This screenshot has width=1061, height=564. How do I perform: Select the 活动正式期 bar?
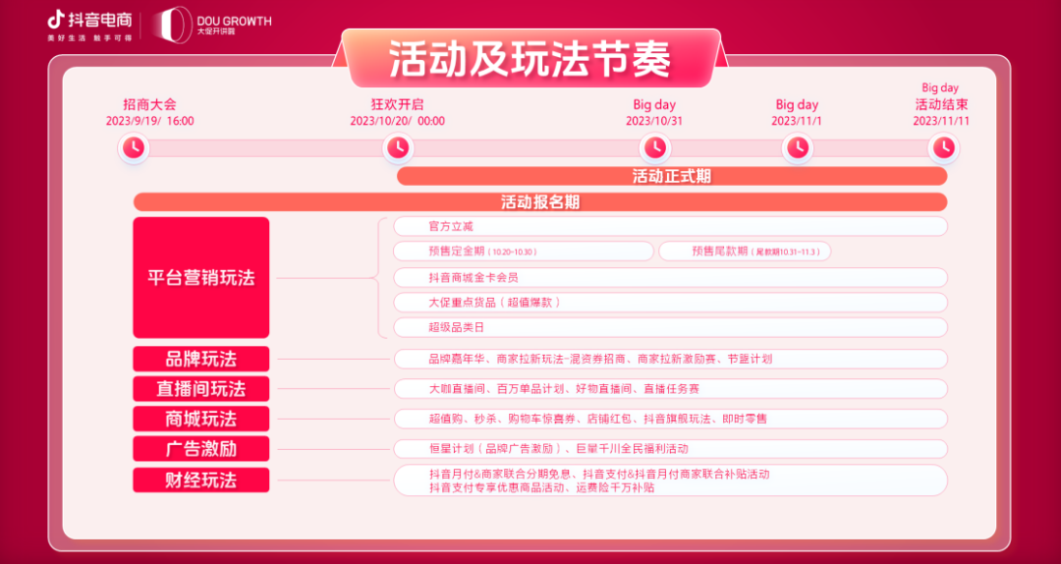click(x=672, y=177)
